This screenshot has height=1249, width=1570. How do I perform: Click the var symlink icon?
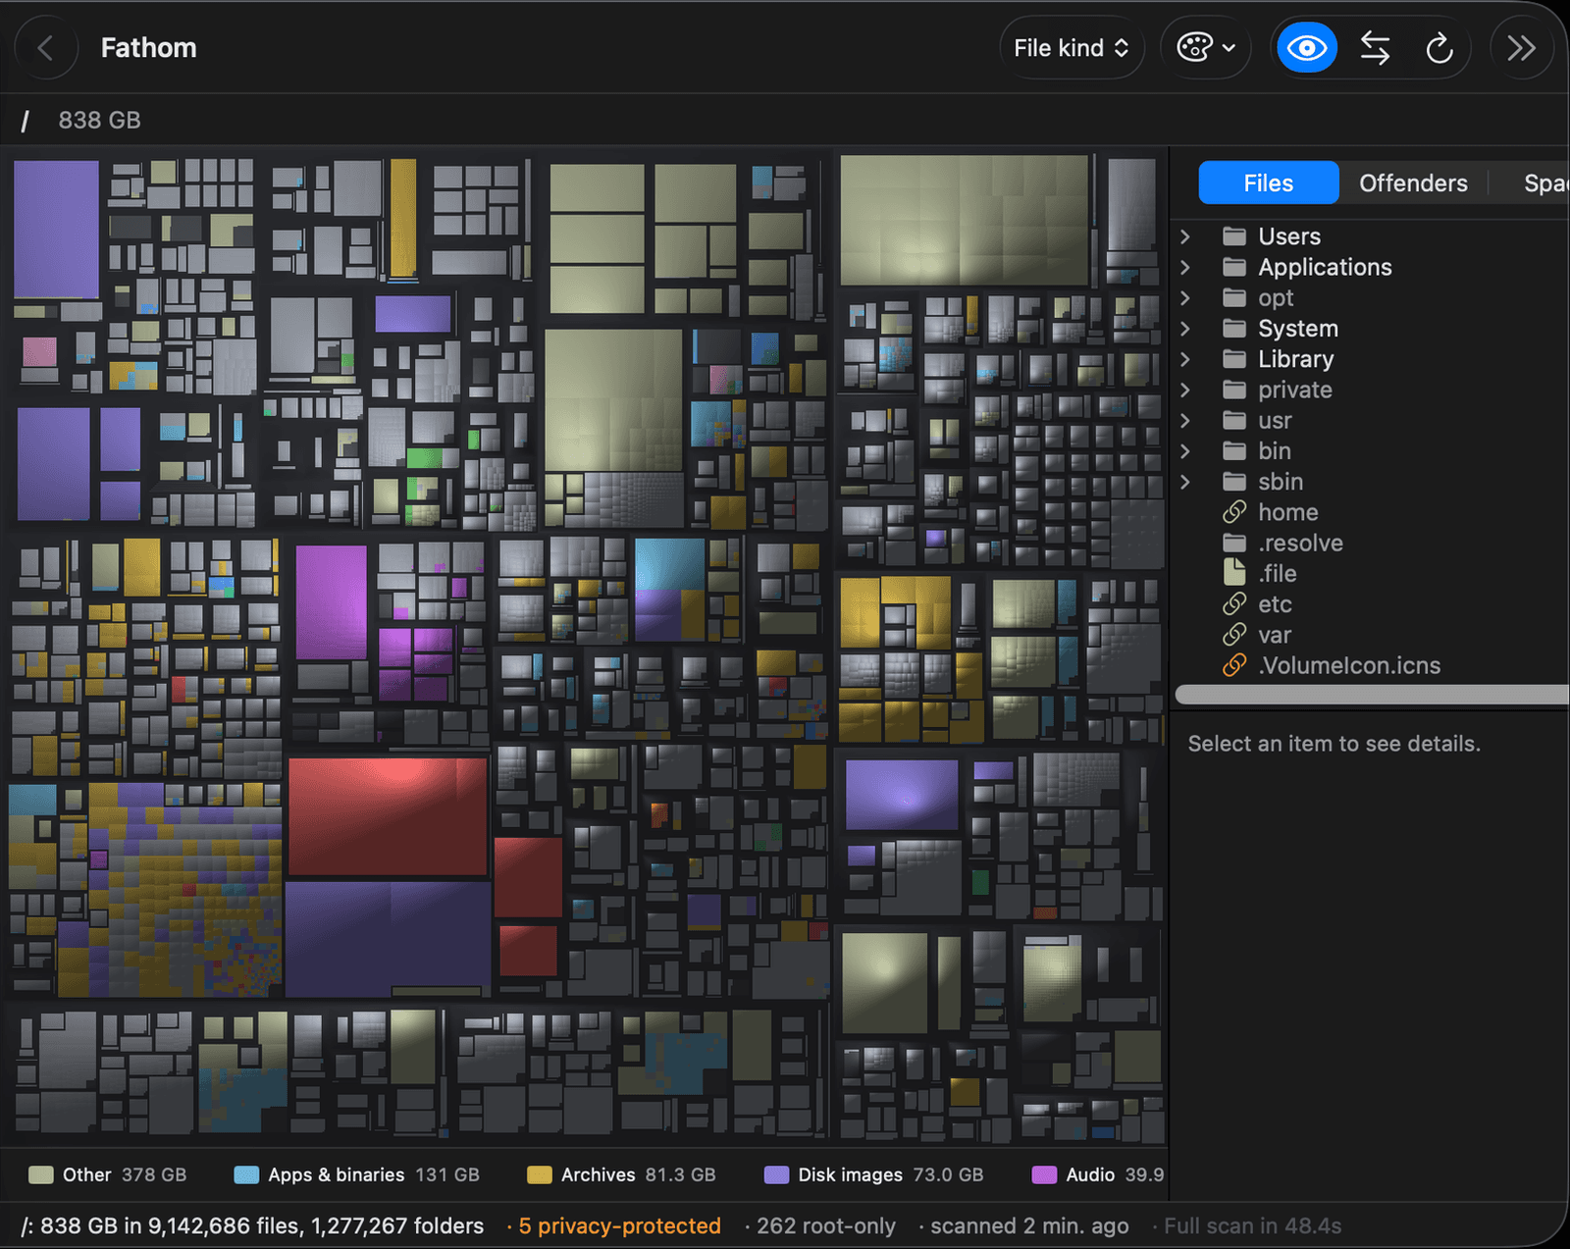(x=1234, y=635)
